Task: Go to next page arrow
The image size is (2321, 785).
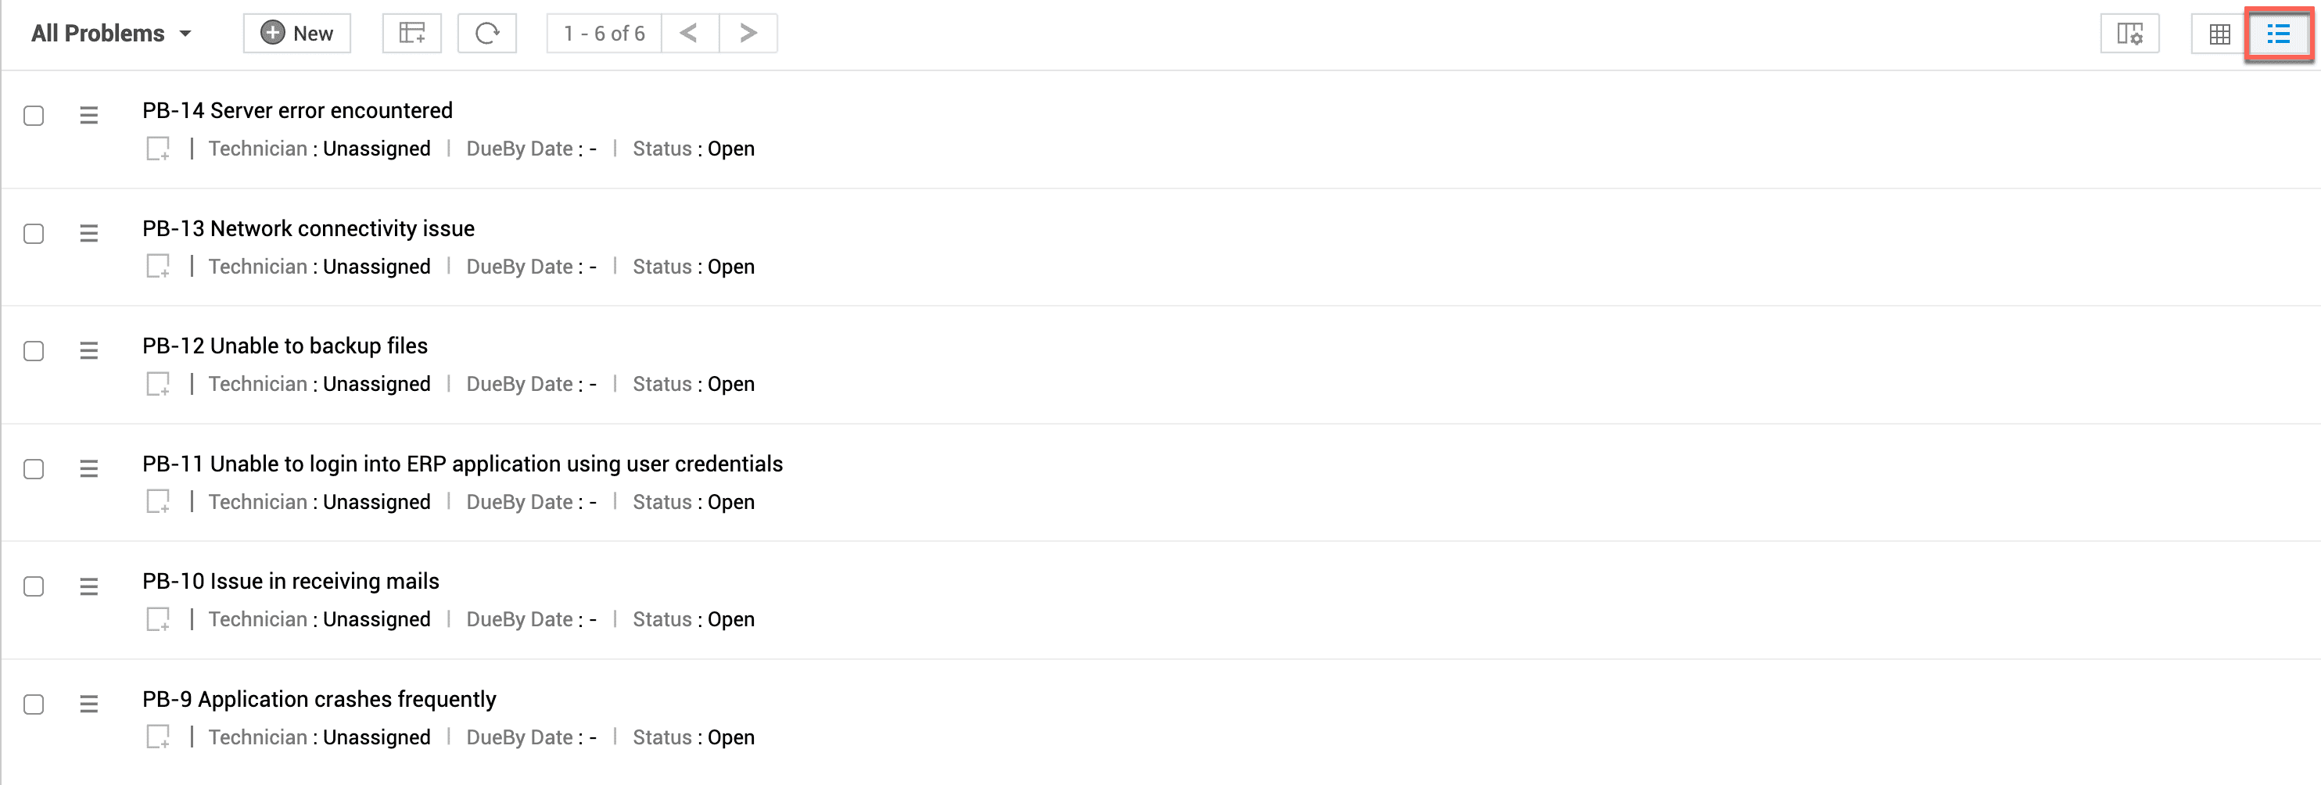Action: coord(748,34)
